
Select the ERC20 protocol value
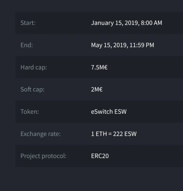point(100,156)
